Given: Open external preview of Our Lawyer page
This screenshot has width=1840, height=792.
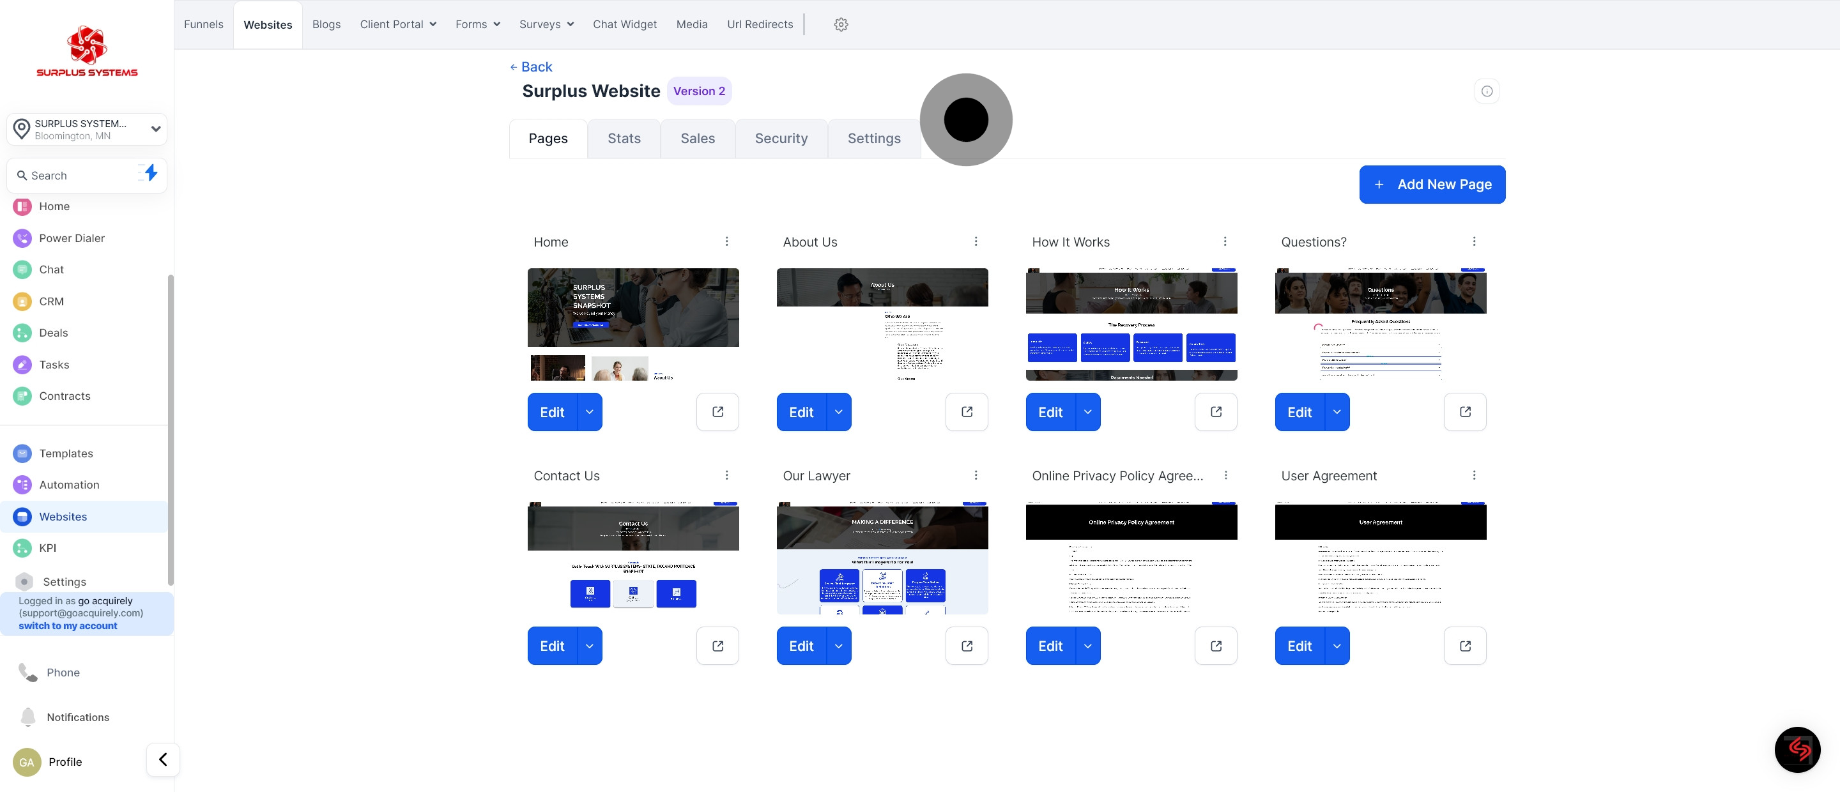Looking at the screenshot, I should [967, 646].
